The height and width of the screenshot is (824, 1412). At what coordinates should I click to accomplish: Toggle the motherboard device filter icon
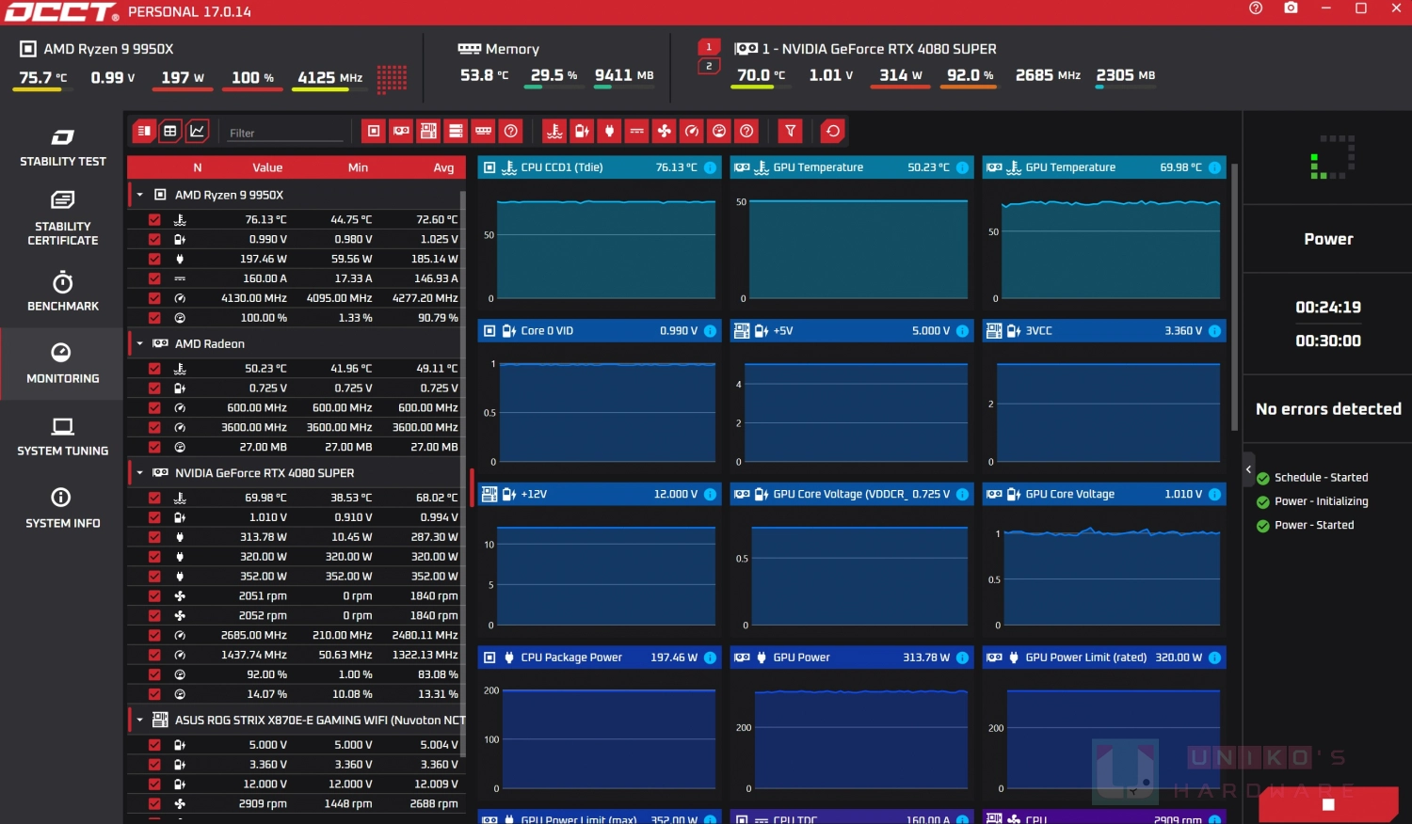pos(428,131)
